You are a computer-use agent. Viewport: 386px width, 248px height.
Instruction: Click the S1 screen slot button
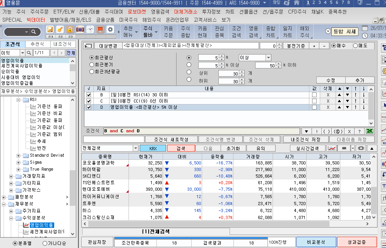click(x=50, y=36)
